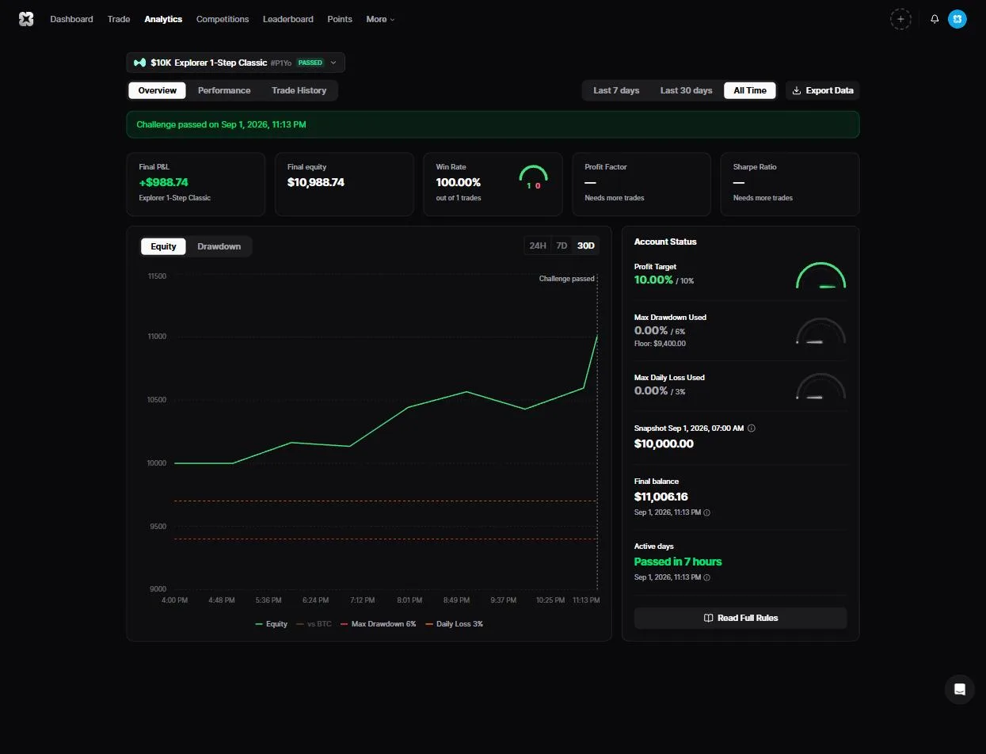Viewport: 986px width, 754px height.
Task: Click the Max Daily Loss Used gauge
Action: point(820,387)
